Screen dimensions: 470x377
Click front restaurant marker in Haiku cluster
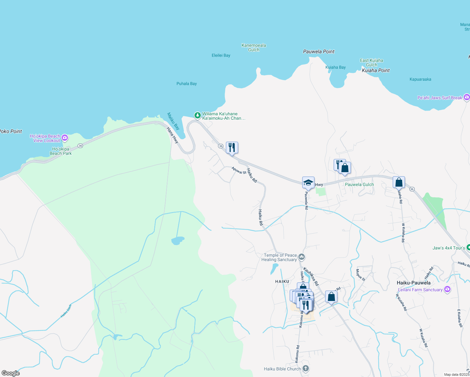(x=306, y=305)
